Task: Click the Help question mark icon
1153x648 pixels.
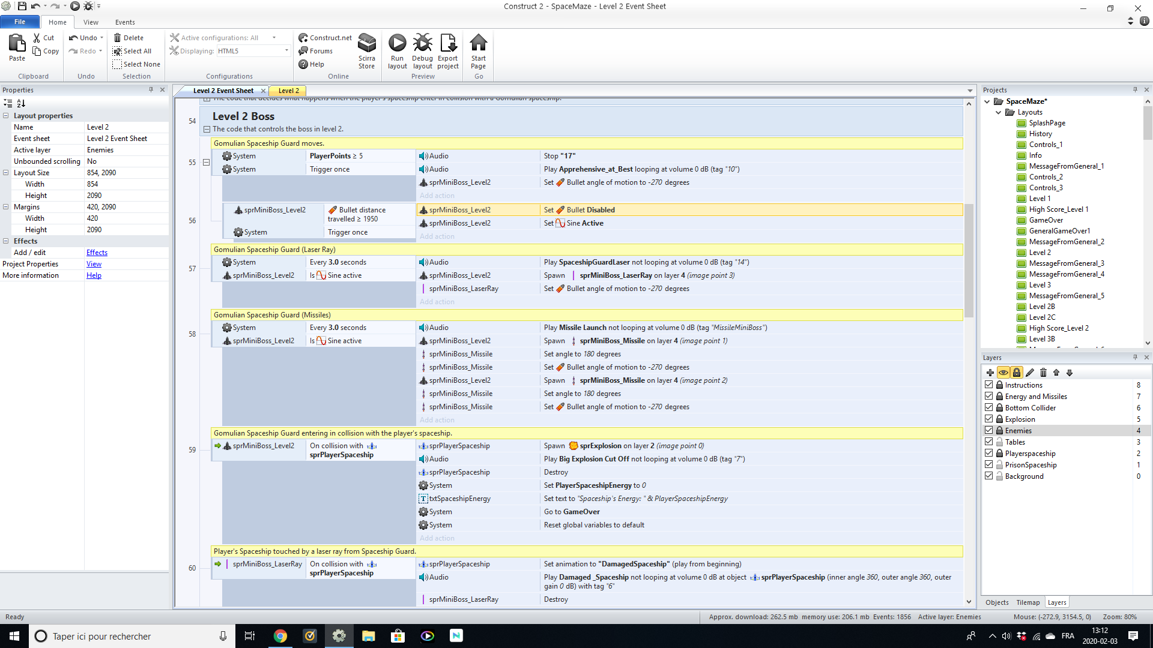Action: click(303, 64)
